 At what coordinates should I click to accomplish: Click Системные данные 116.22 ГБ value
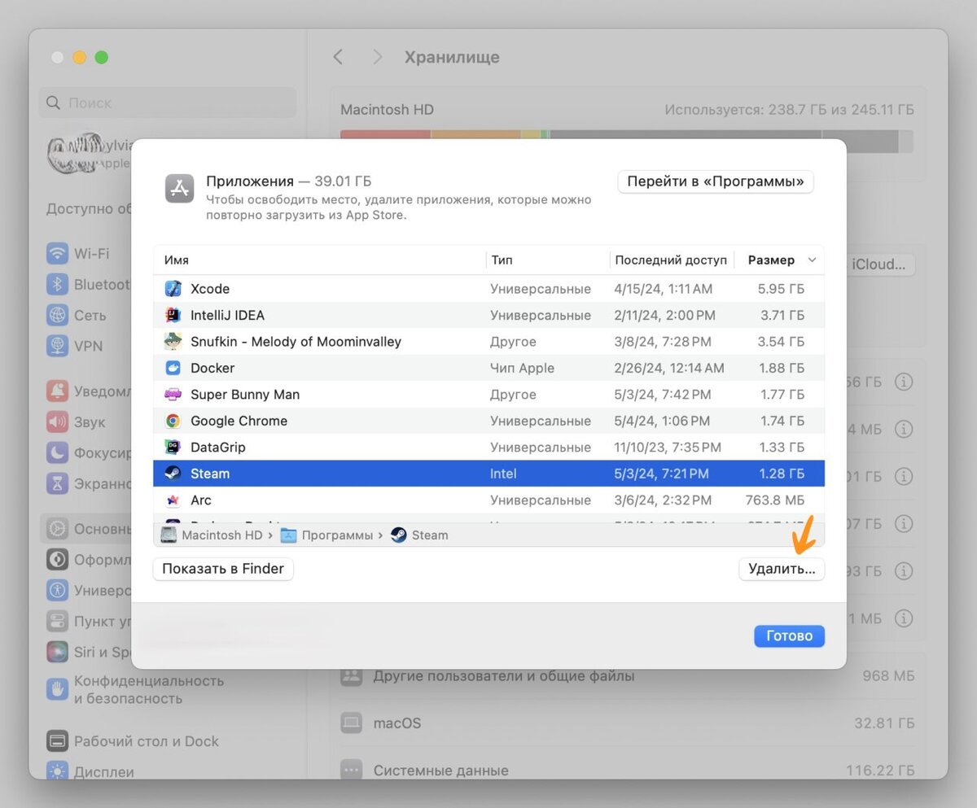pyautogui.click(x=879, y=770)
